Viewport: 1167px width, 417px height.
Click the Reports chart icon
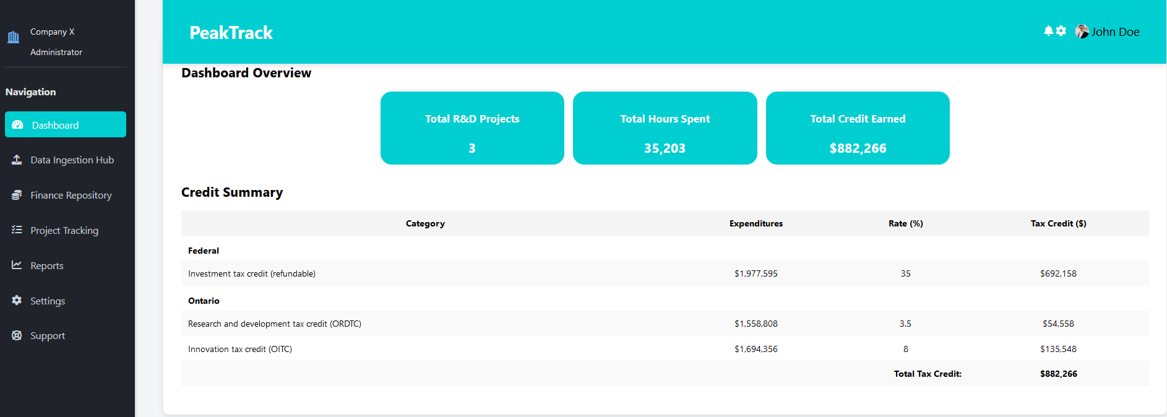coord(17,265)
